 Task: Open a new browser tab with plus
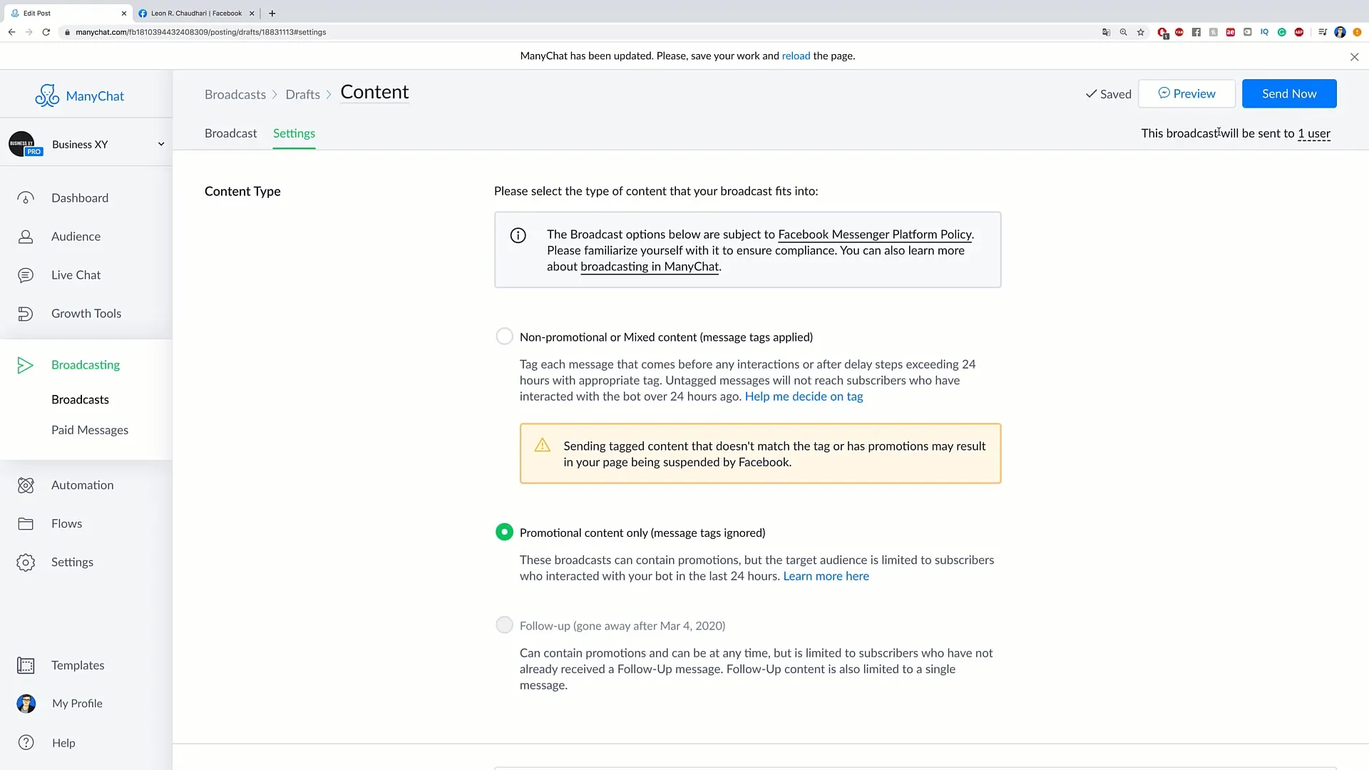point(272,13)
